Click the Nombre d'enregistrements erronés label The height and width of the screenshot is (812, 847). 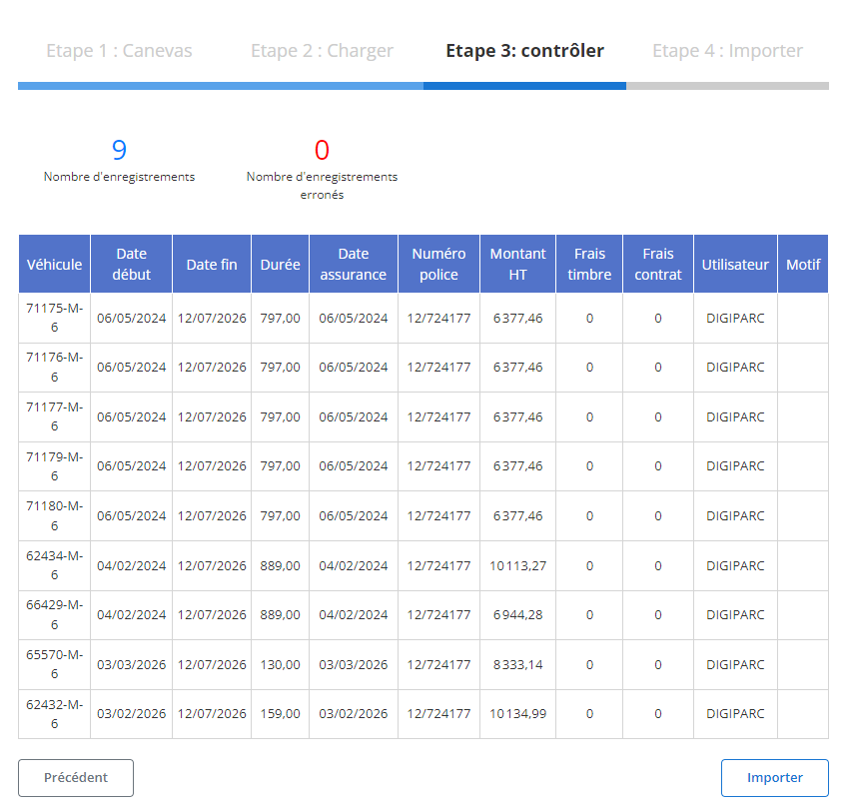tap(322, 186)
